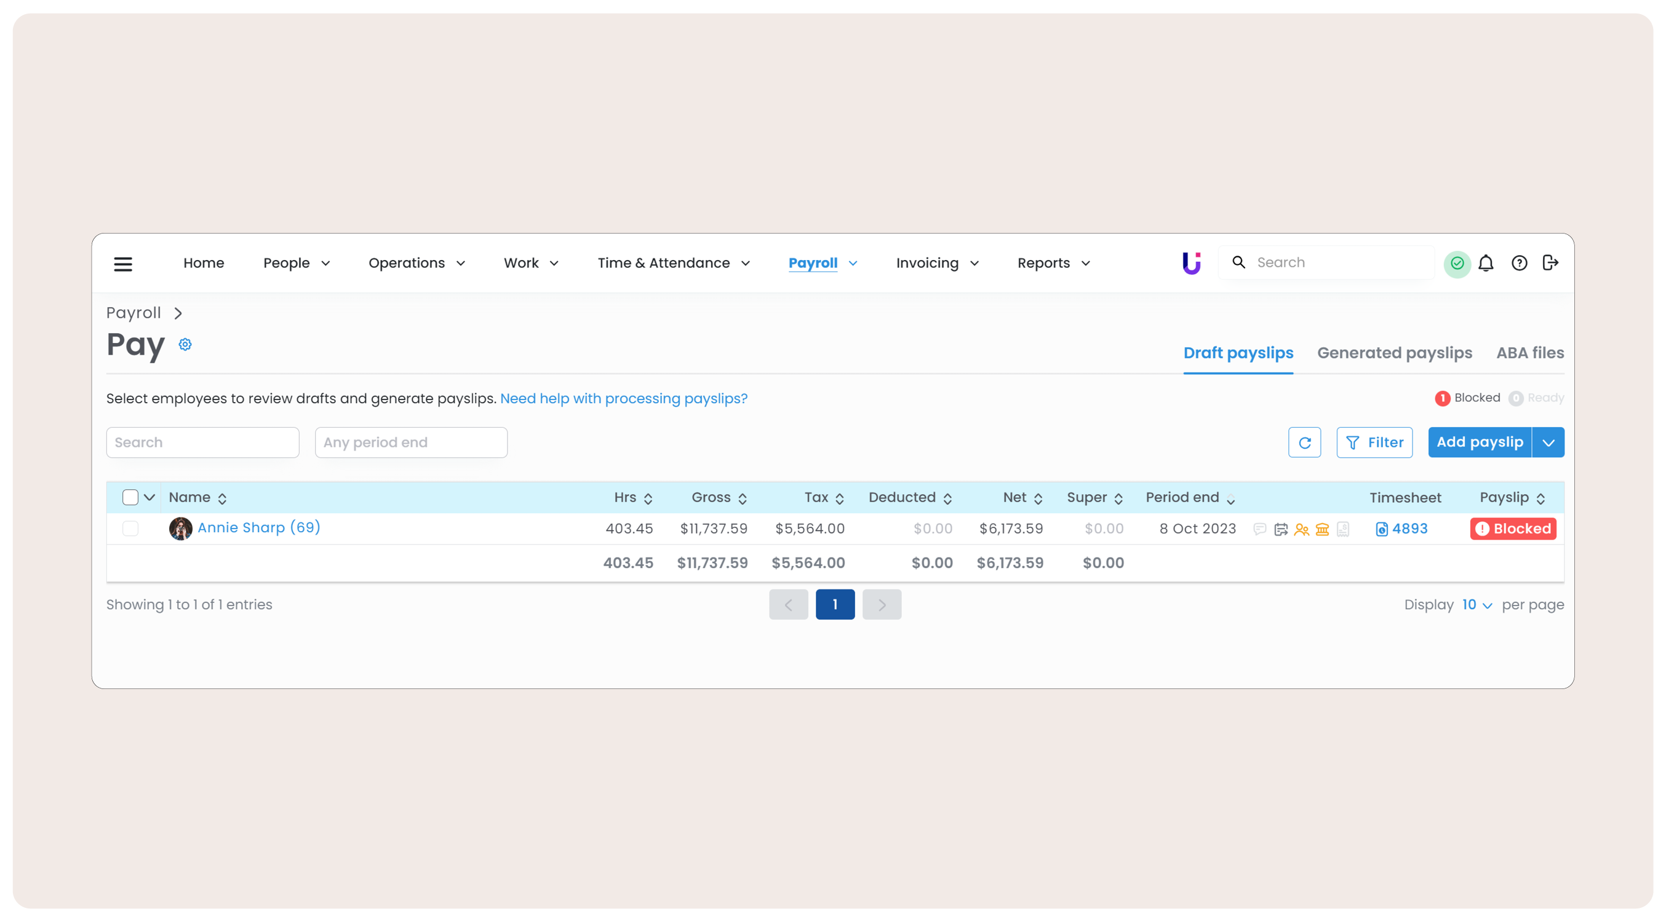Tick the select-all checkbox in table header
The width and height of the screenshot is (1666, 922).
click(x=130, y=497)
